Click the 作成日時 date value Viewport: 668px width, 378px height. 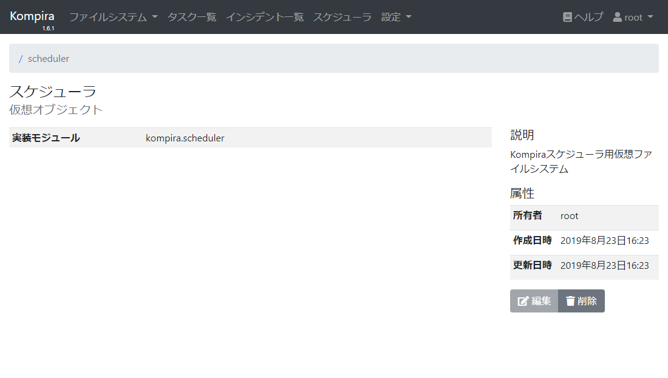tap(604, 240)
